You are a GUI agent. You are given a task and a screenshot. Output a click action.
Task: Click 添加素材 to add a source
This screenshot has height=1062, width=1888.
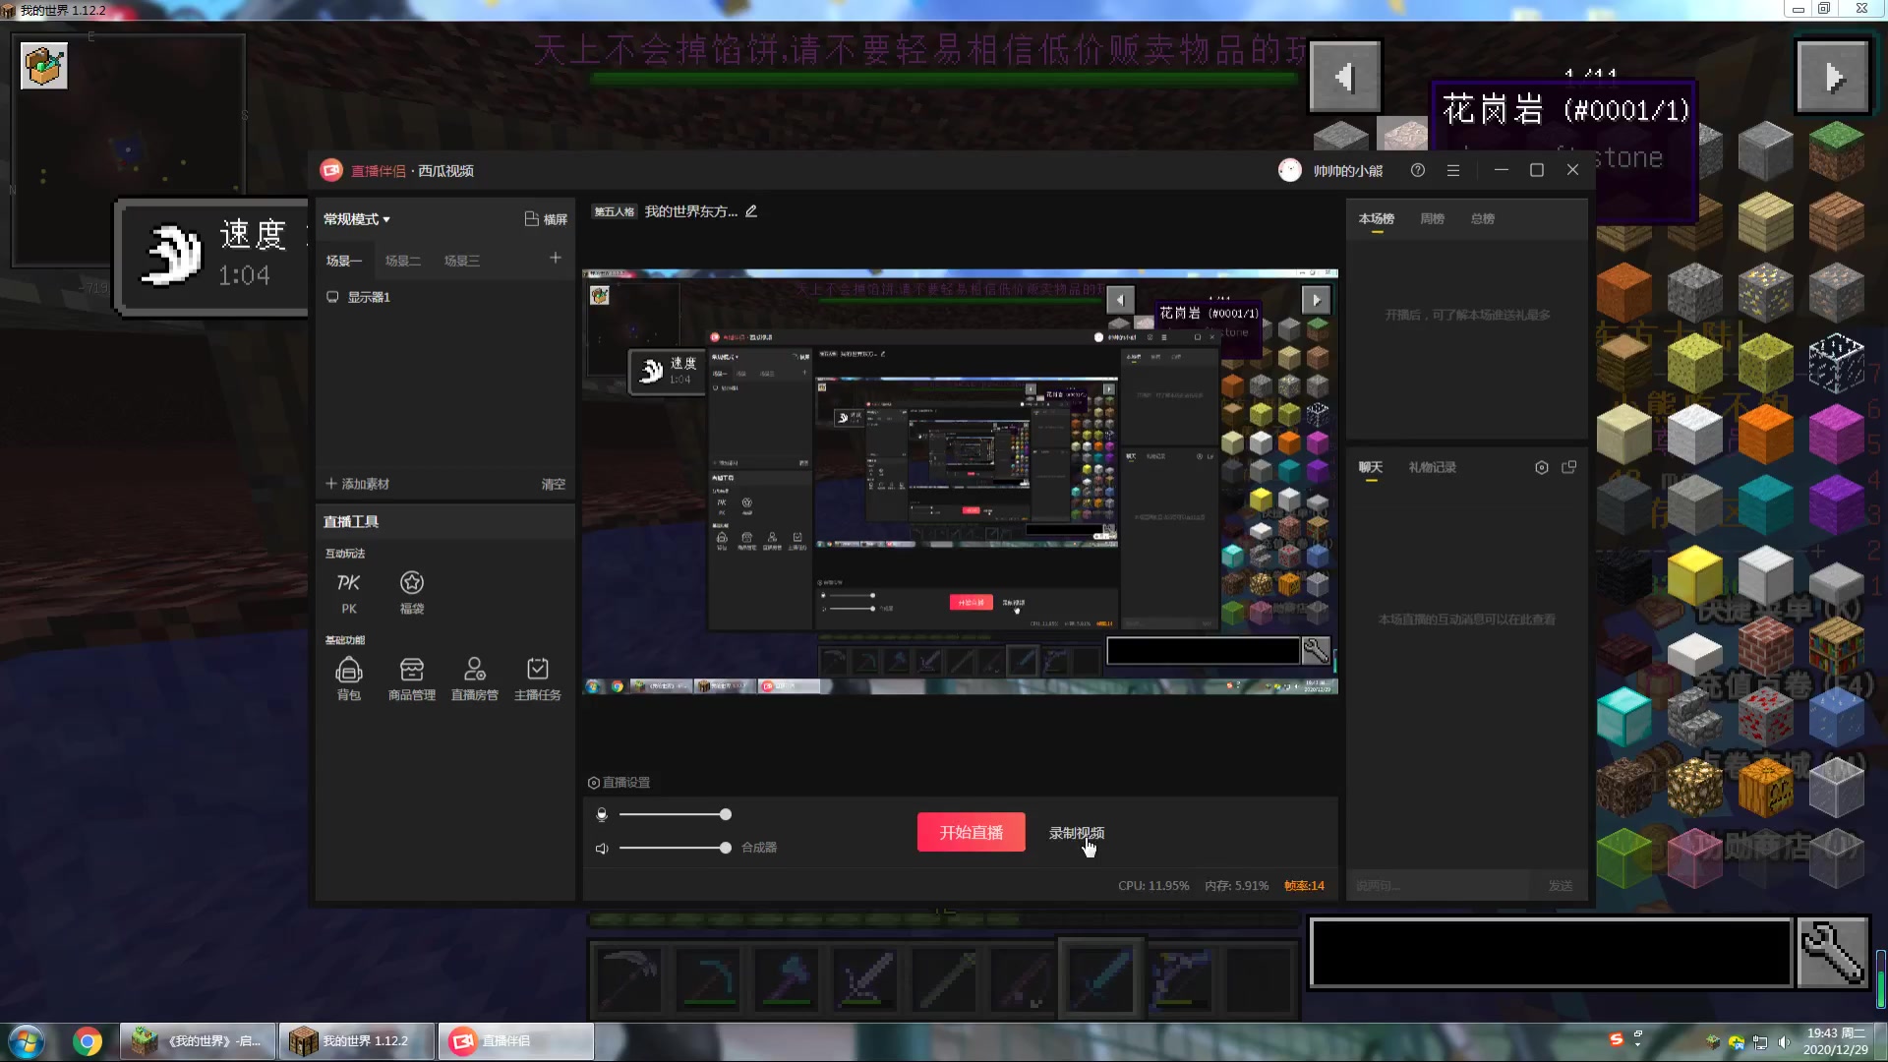(x=357, y=484)
